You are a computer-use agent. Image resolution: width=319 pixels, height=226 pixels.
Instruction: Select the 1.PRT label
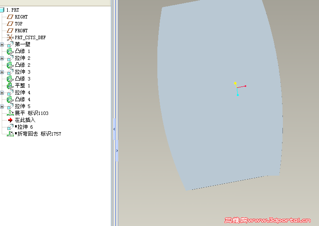coord(12,10)
